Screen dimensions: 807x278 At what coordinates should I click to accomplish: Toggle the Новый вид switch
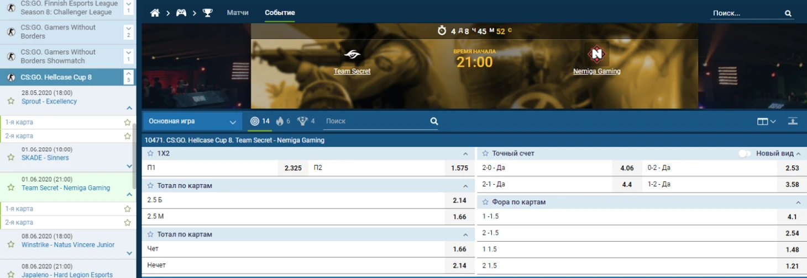pyautogui.click(x=745, y=153)
